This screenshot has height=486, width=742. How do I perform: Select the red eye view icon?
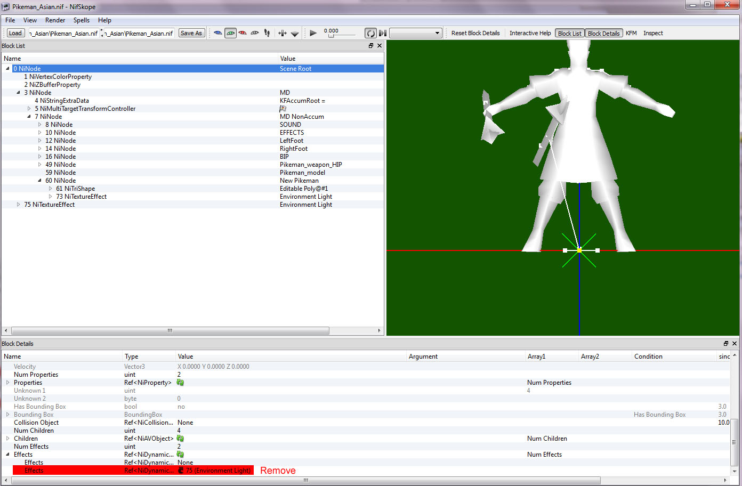pyautogui.click(x=243, y=33)
